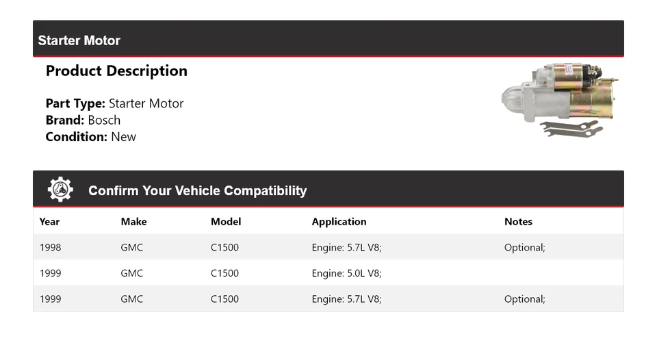657x354 pixels.
Task: Click the Part Type: Starter Motor line
Action: (x=114, y=104)
